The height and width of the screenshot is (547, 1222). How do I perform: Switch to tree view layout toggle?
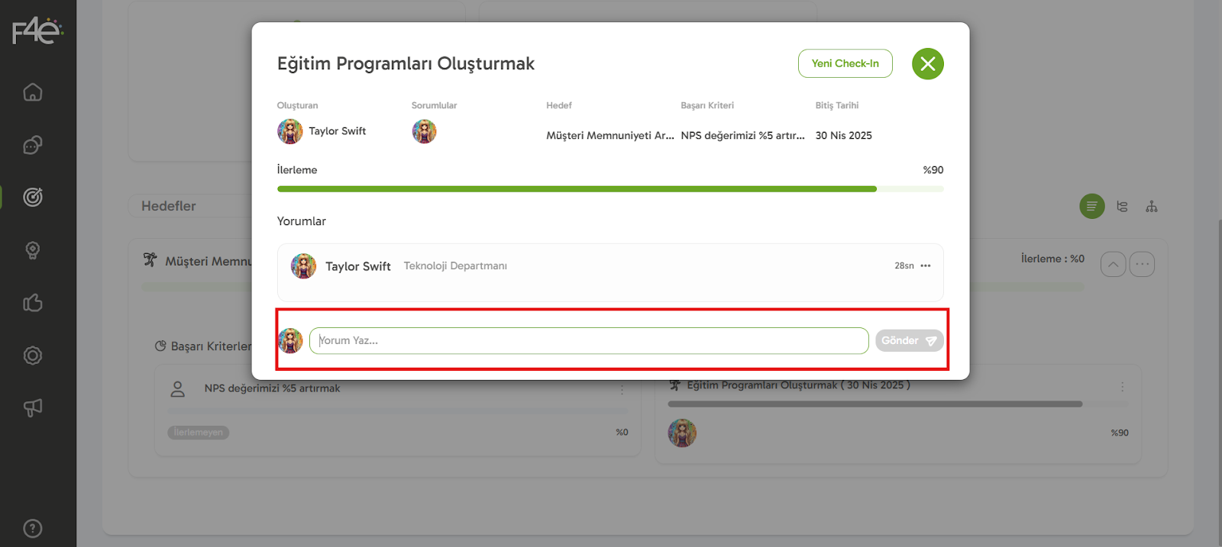[1122, 206]
